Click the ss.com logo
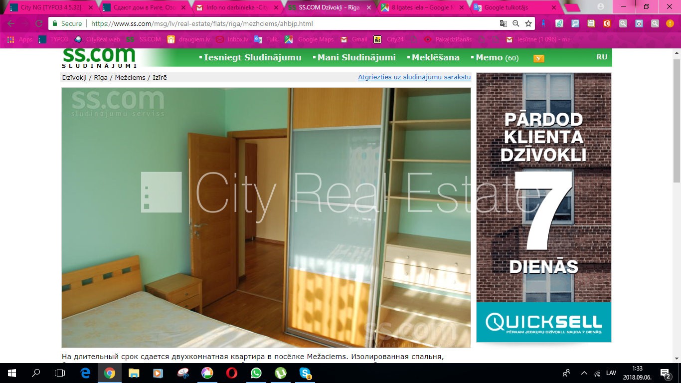The height and width of the screenshot is (383, 681). pyautogui.click(x=99, y=57)
